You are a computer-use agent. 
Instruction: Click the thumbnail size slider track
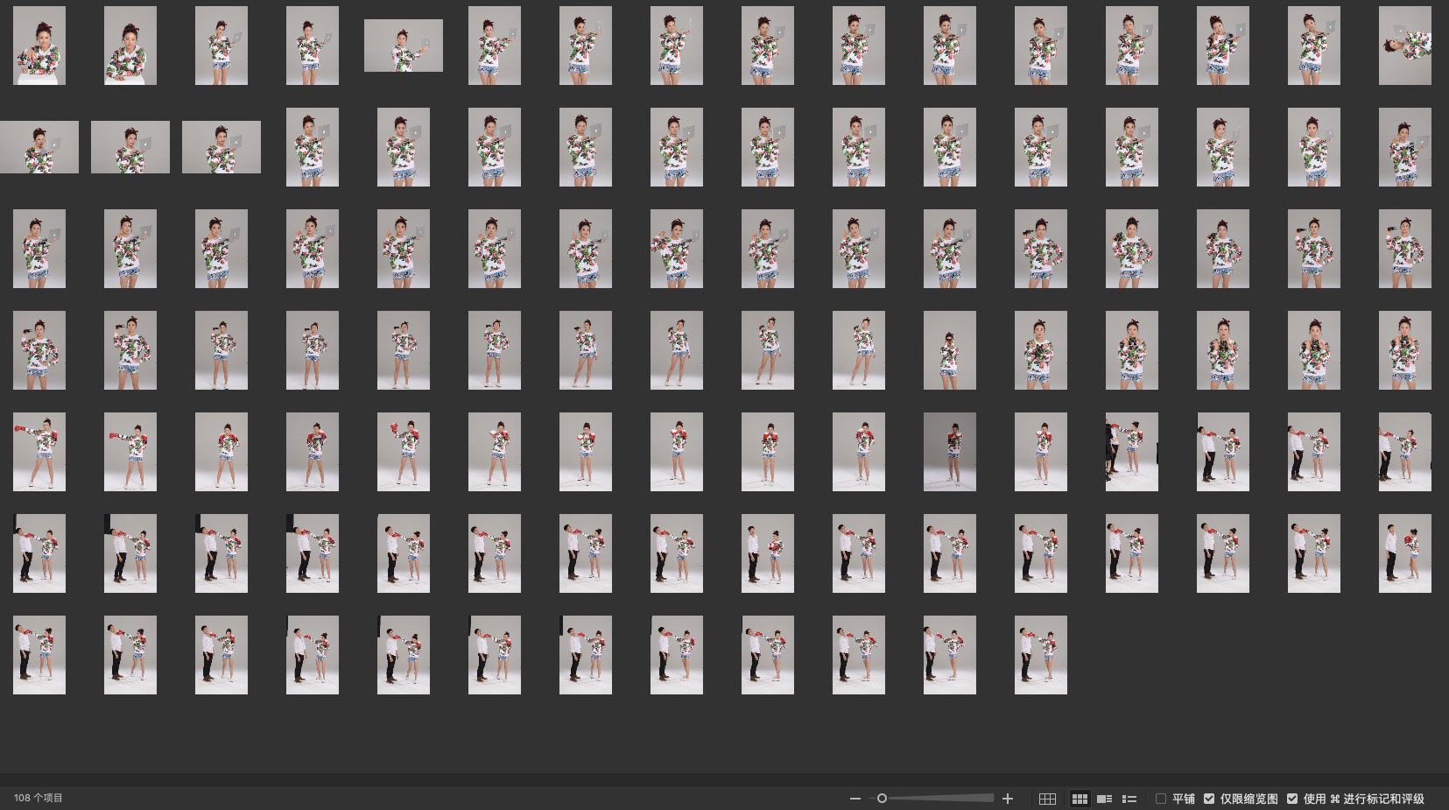(937, 799)
